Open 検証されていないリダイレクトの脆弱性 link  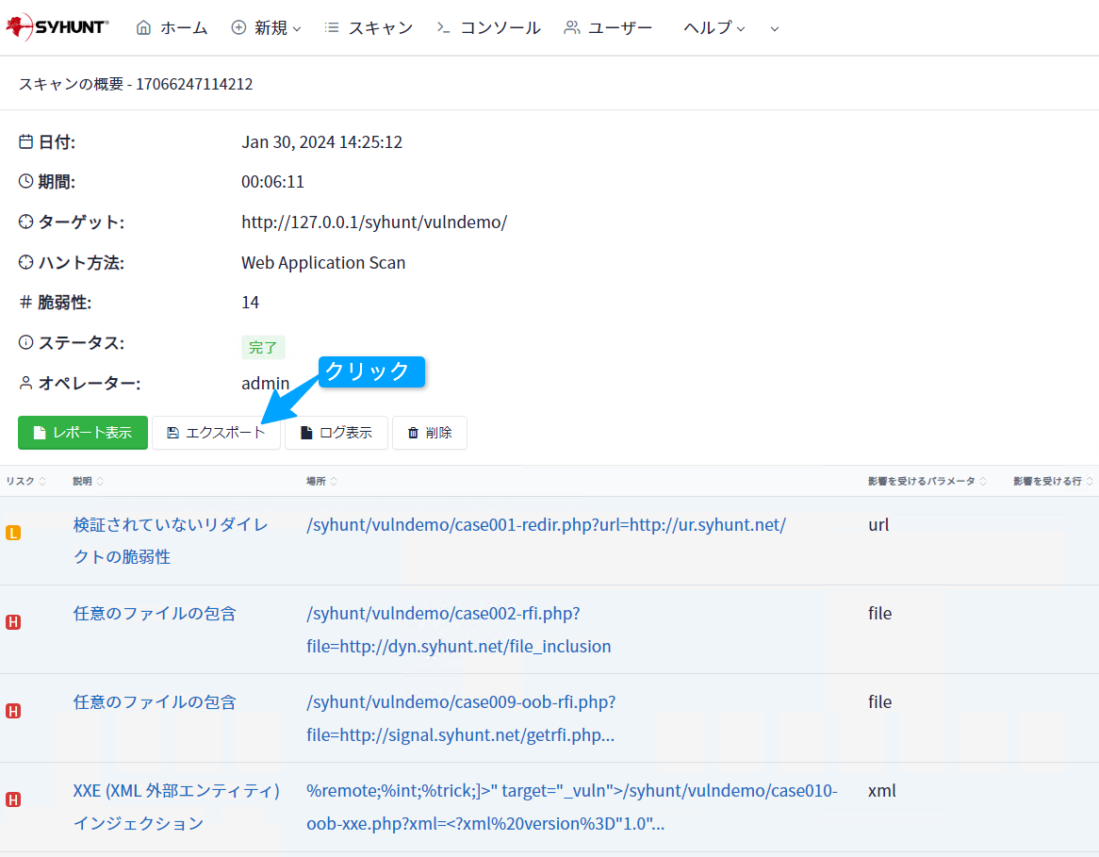pyautogui.click(x=171, y=541)
